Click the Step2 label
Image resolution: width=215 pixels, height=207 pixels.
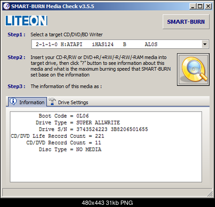[x=17, y=57]
